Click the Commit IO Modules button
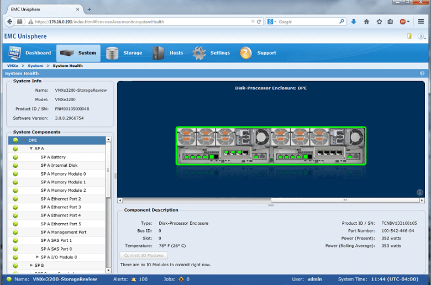 [144, 255]
